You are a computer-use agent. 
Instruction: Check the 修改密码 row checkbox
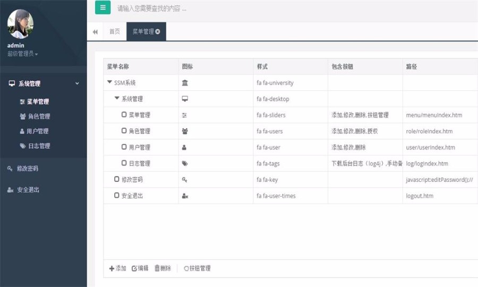pos(117,179)
